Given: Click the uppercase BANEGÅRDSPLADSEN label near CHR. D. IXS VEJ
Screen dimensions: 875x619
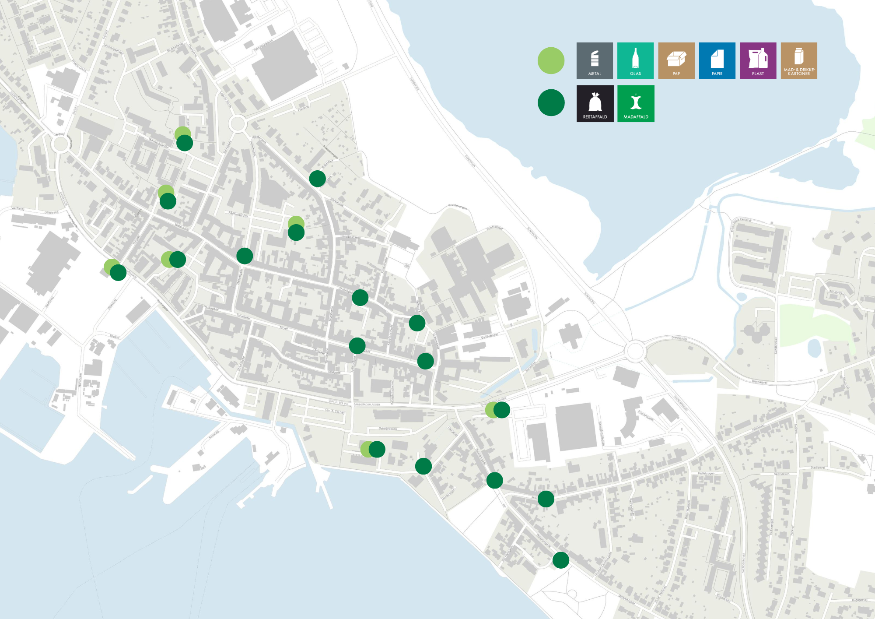Looking at the screenshot, I should tap(367, 404).
